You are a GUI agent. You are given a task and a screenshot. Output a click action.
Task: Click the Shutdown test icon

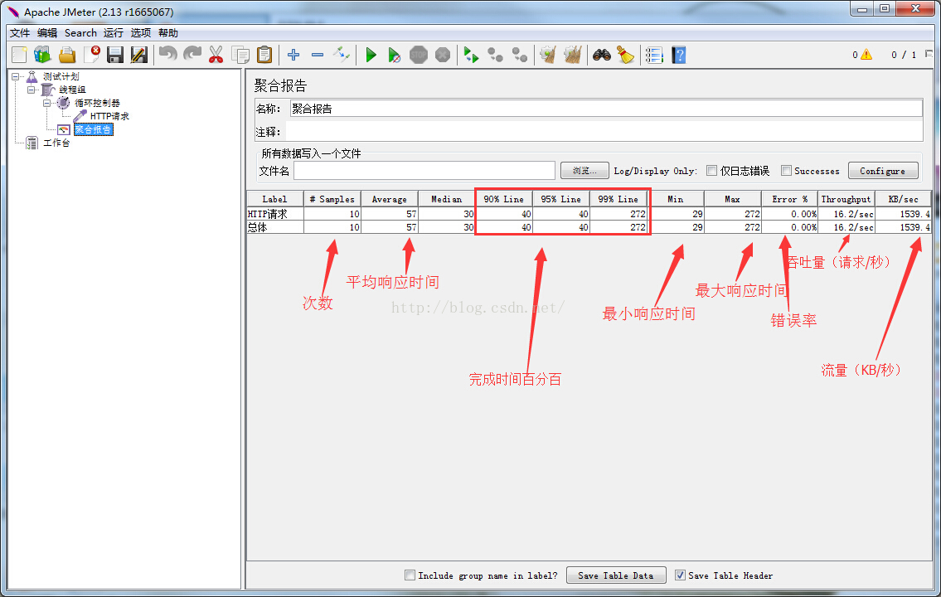point(442,56)
